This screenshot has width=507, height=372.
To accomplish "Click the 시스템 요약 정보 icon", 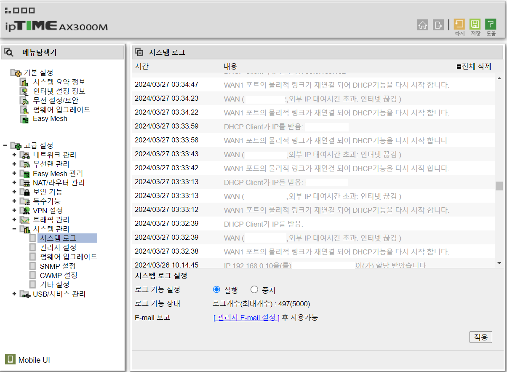I will (x=25, y=82).
